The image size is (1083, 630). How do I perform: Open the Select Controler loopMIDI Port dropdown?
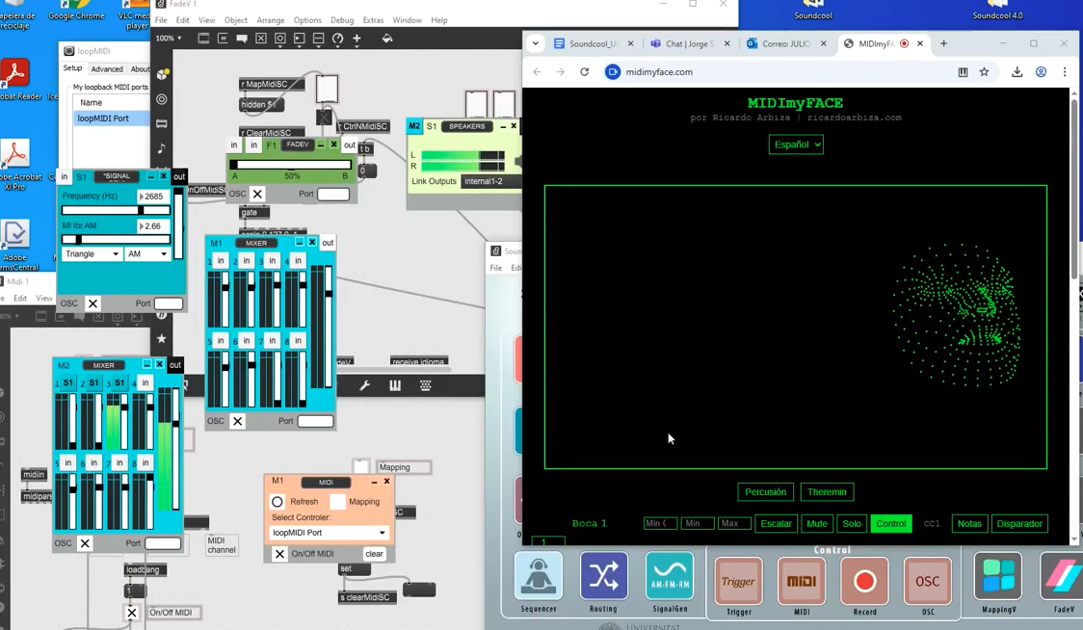click(x=329, y=533)
